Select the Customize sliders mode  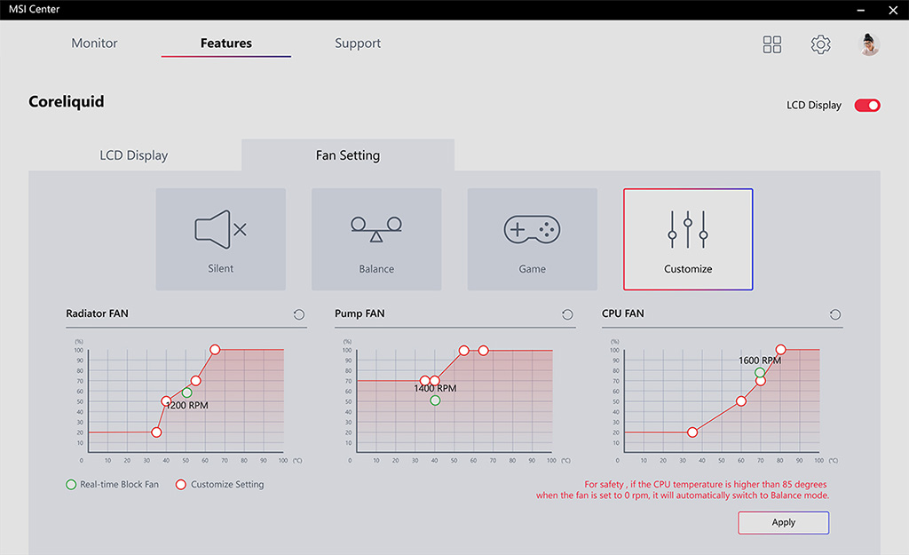[688, 239]
